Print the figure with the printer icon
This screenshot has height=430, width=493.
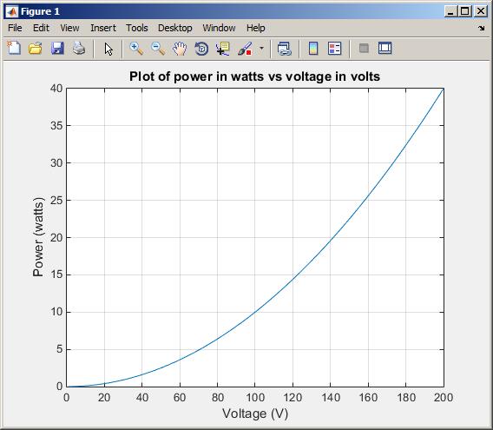pos(79,49)
